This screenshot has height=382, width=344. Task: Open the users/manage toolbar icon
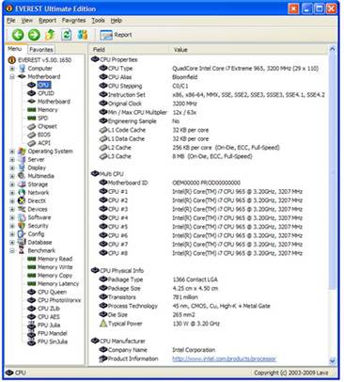click(x=83, y=35)
